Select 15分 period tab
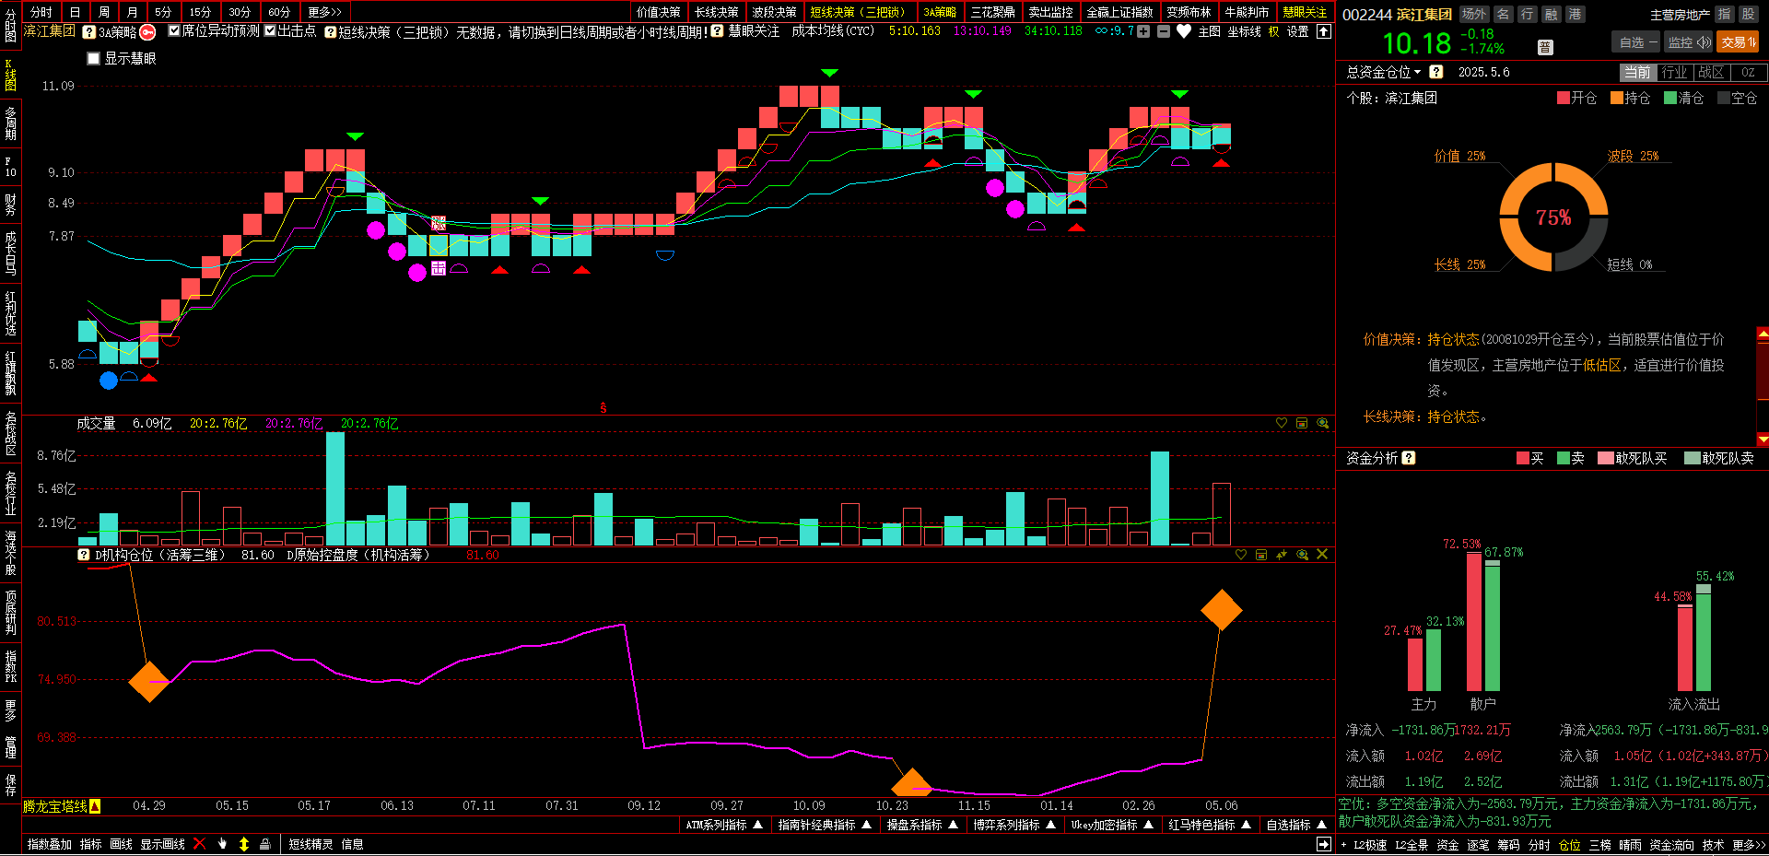The image size is (1769, 856). tap(200, 12)
